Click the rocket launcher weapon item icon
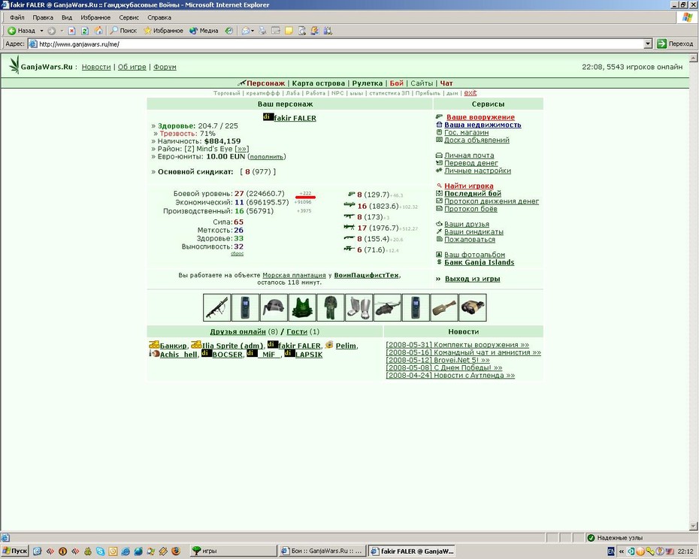Screen dimensions: 699x559 click(217, 307)
